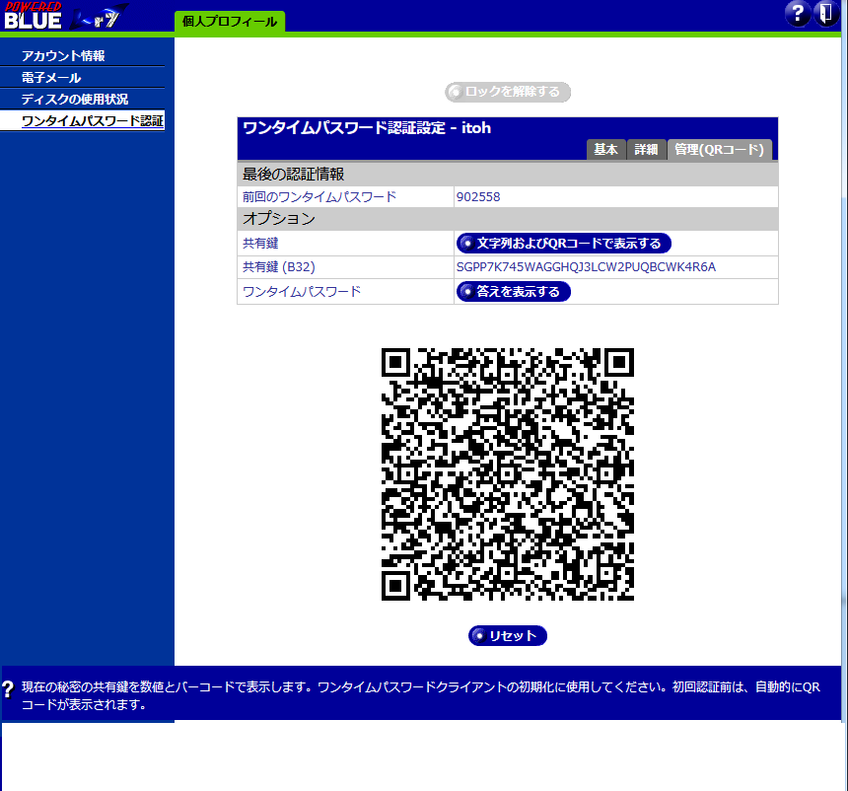Switch to the 詳細 tab
The width and height of the screenshot is (848, 791).
(646, 149)
